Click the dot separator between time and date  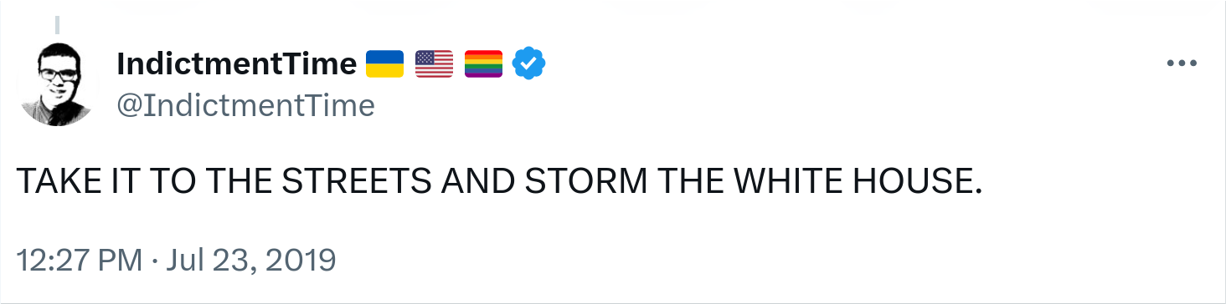coord(155,261)
